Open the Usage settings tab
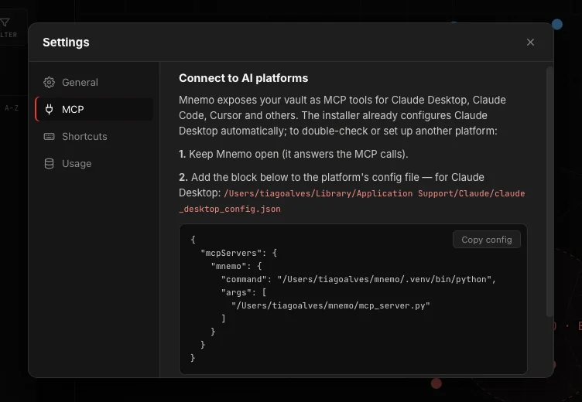Image resolution: width=582 pixels, height=402 pixels. pyautogui.click(x=94, y=164)
